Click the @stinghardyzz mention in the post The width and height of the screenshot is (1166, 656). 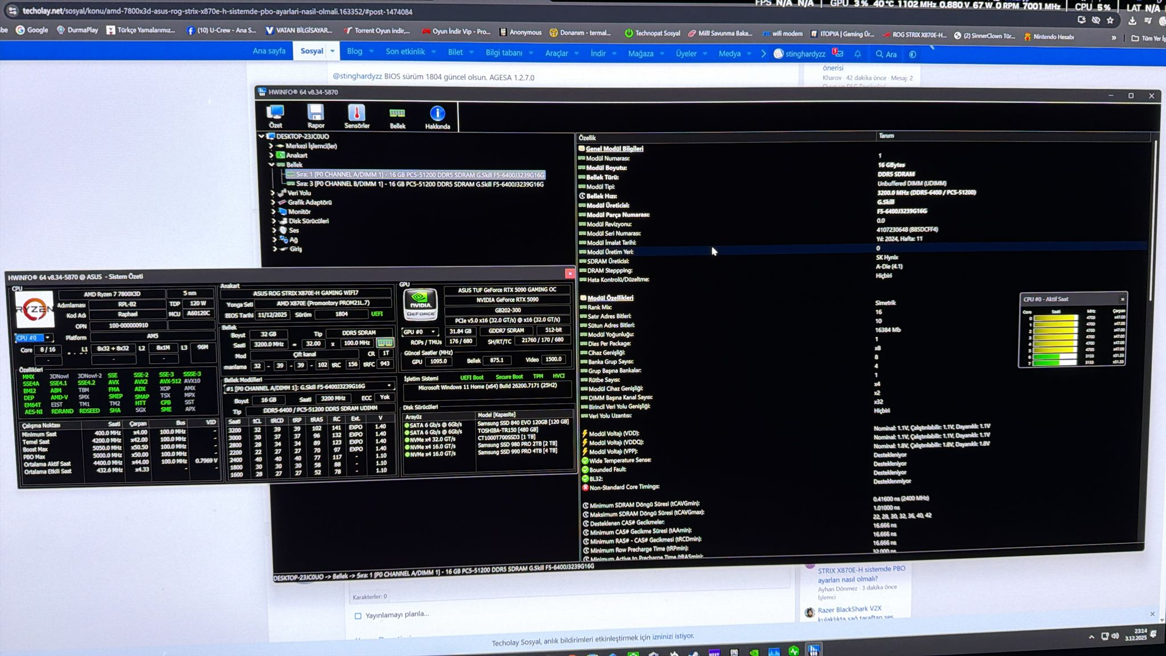(357, 76)
